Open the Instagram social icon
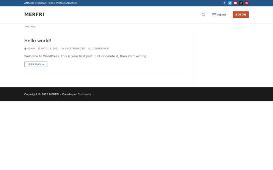Screen dimensions: 273x170 pos(241,3)
